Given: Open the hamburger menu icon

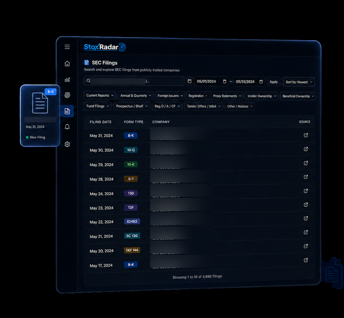Looking at the screenshot, I should (67, 47).
